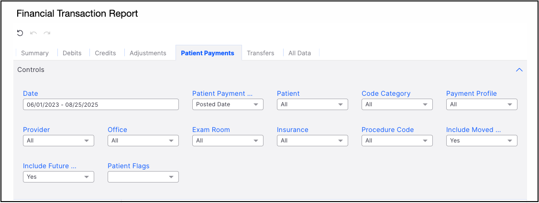The height and width of the screenshot is (203, 539).
Task: Go to the Credits tab
Action: [x=105, y=53]
